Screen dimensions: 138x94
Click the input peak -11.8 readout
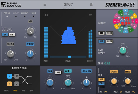(x=46, y=15)
